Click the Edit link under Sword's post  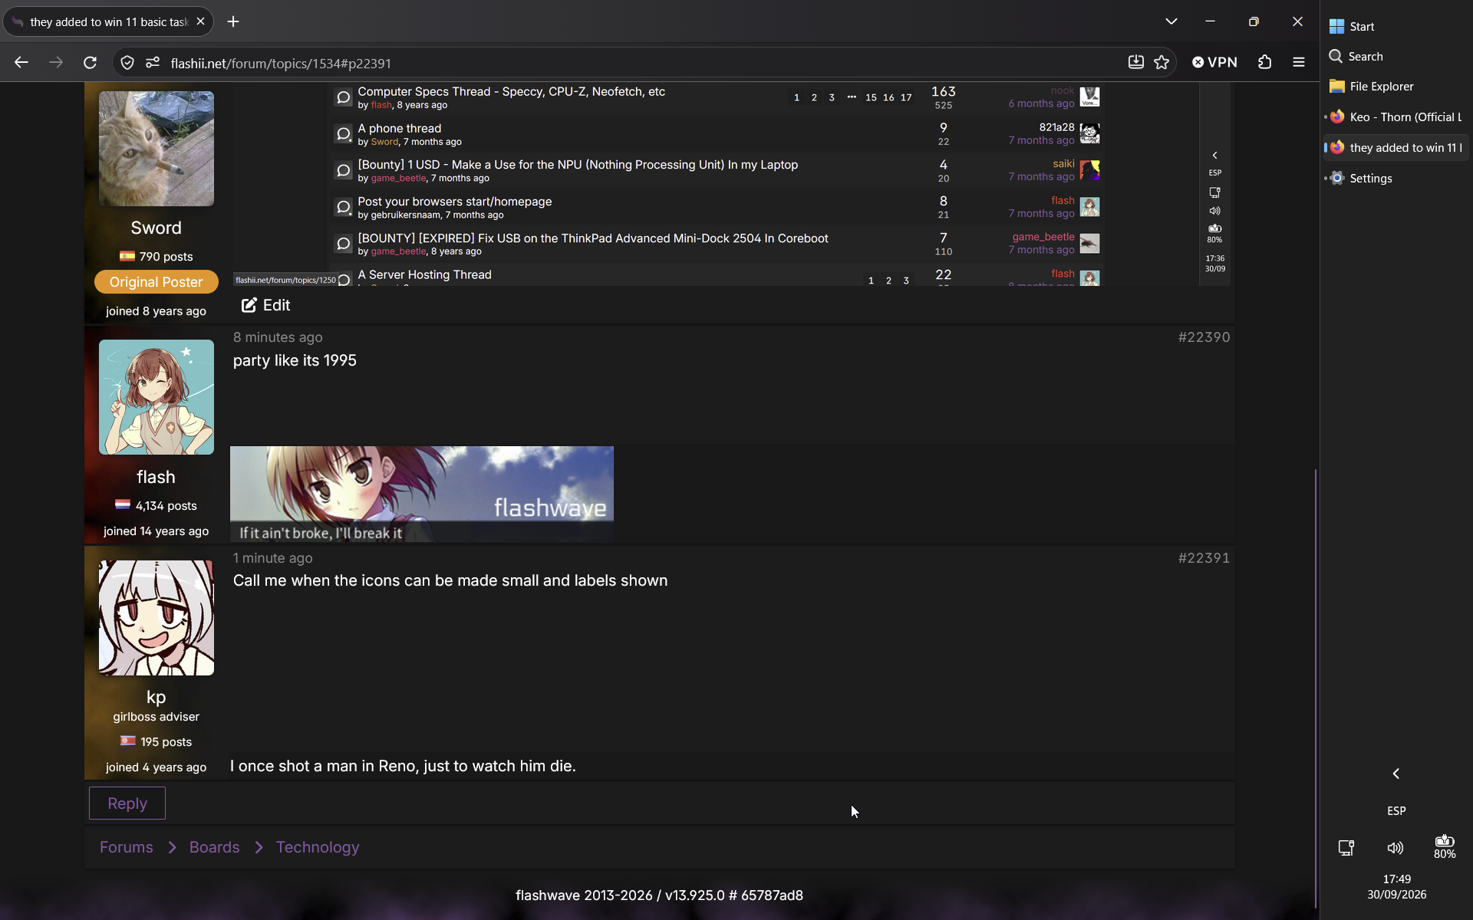[x=265, y=305]
